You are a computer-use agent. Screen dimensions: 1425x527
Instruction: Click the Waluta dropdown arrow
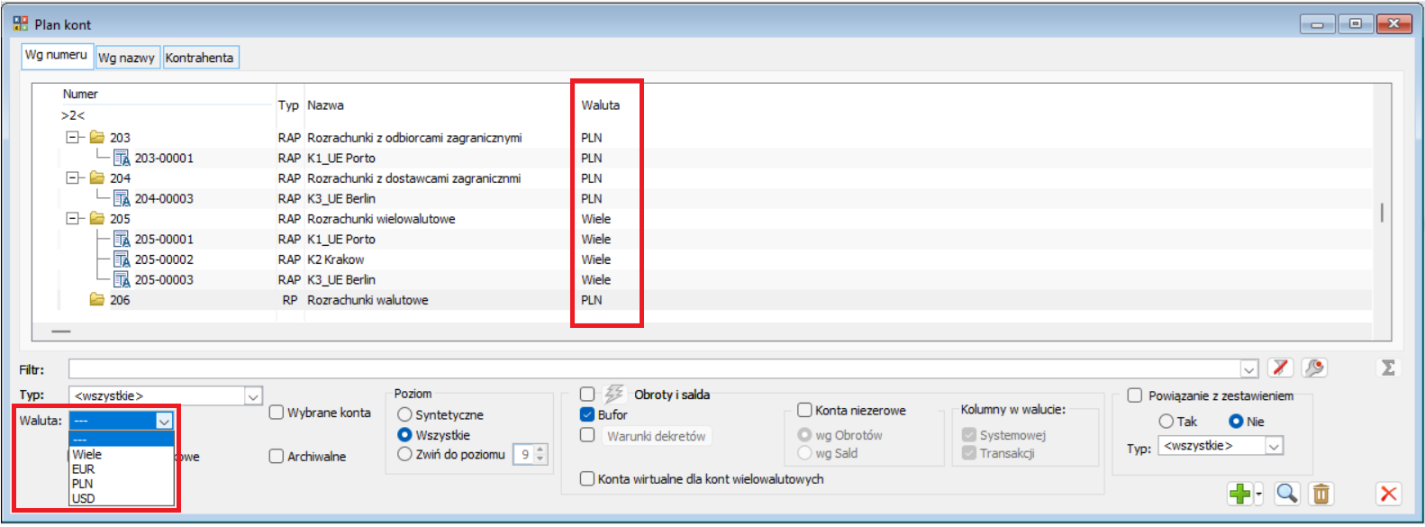(164, 421)
